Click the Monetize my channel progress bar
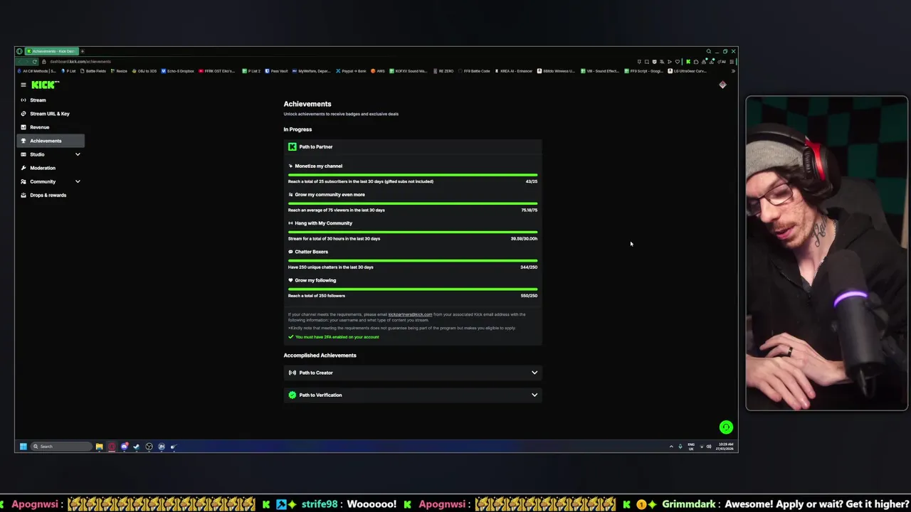The image size is (911, 512). point(413,175)
